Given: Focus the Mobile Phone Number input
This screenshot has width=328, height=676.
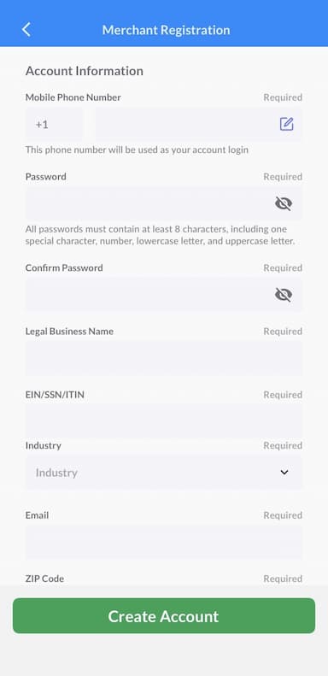Looking at the screenshot, I should click(x=199, y=125).
